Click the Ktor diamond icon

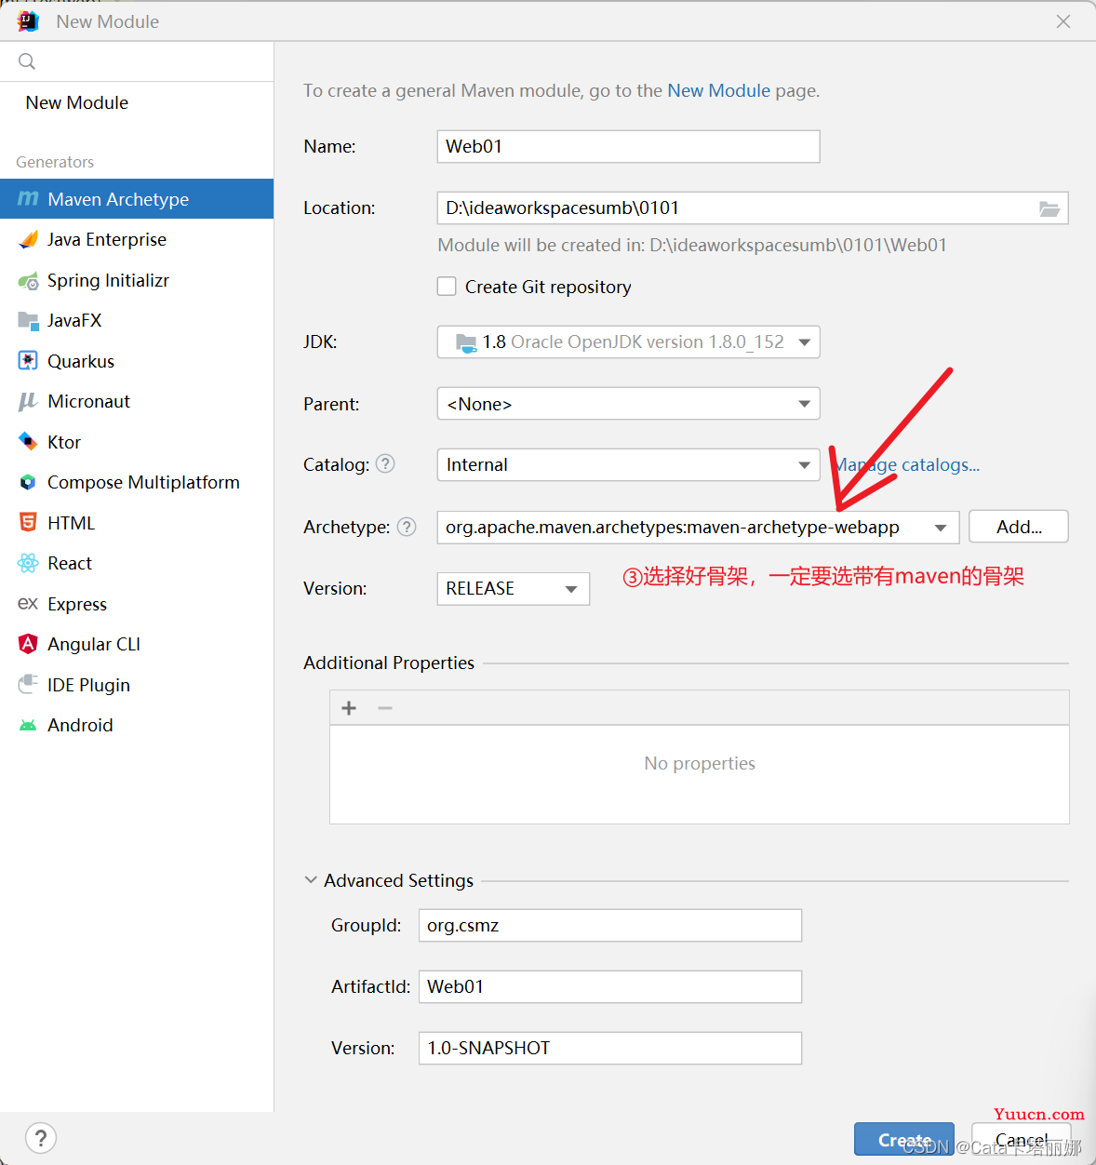click(28, 441)
